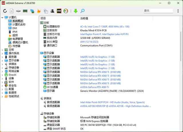Expand the 显示设备 tree node

pyautogui.click(x=2, y=61)
